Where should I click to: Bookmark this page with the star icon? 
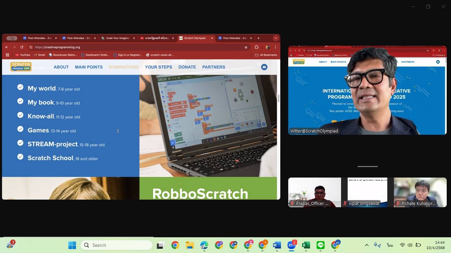click(x=246, y=47)
